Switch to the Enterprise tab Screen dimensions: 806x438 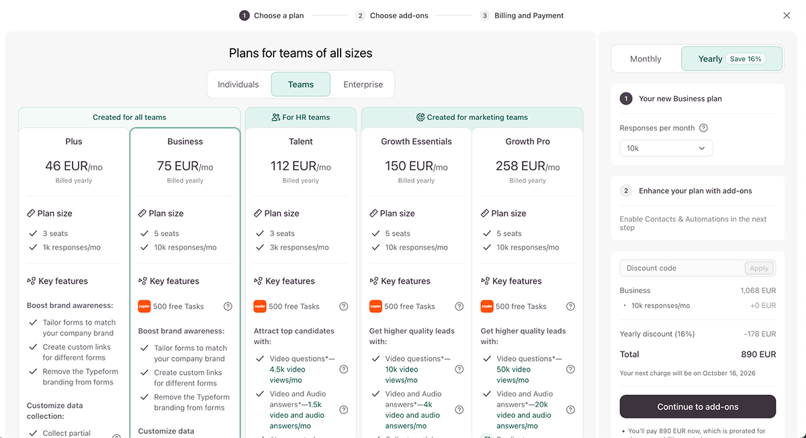(363, 85)
